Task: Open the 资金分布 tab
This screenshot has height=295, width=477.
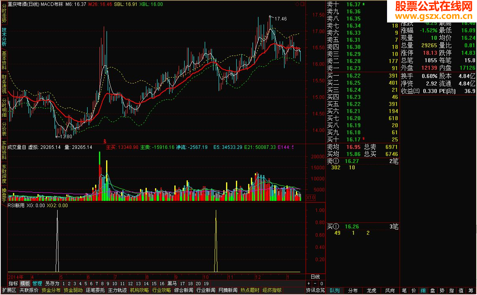Action: pos(51,290)
